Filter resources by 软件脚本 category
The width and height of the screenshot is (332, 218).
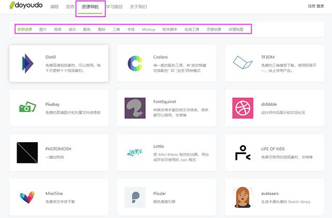coord(170,29)
